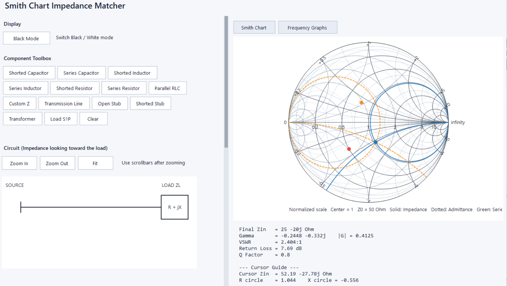This screenshot has height=286, width=507.
Task: Click the vertical panel scrollbar
Action: tap(226, 82)
